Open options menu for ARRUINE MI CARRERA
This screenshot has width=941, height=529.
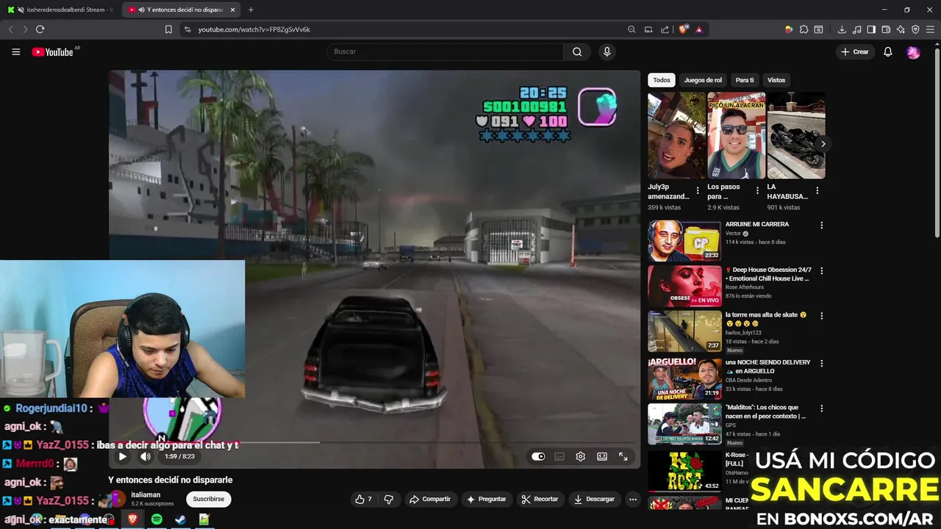coord(822,226)
